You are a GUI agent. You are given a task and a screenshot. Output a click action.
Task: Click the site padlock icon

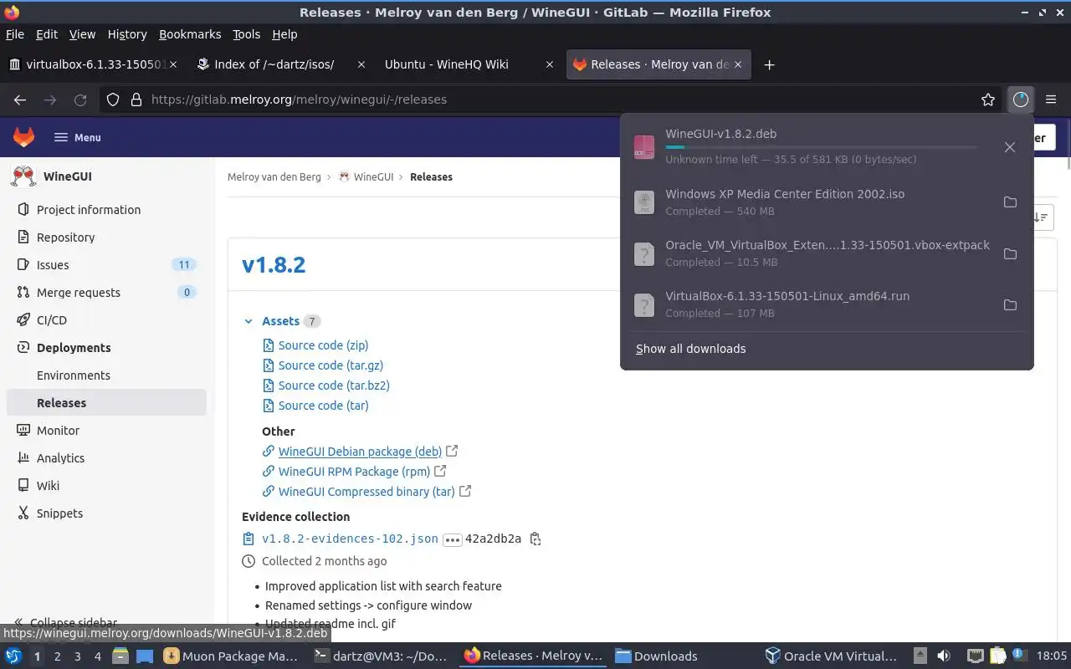(x=136, y=100)
